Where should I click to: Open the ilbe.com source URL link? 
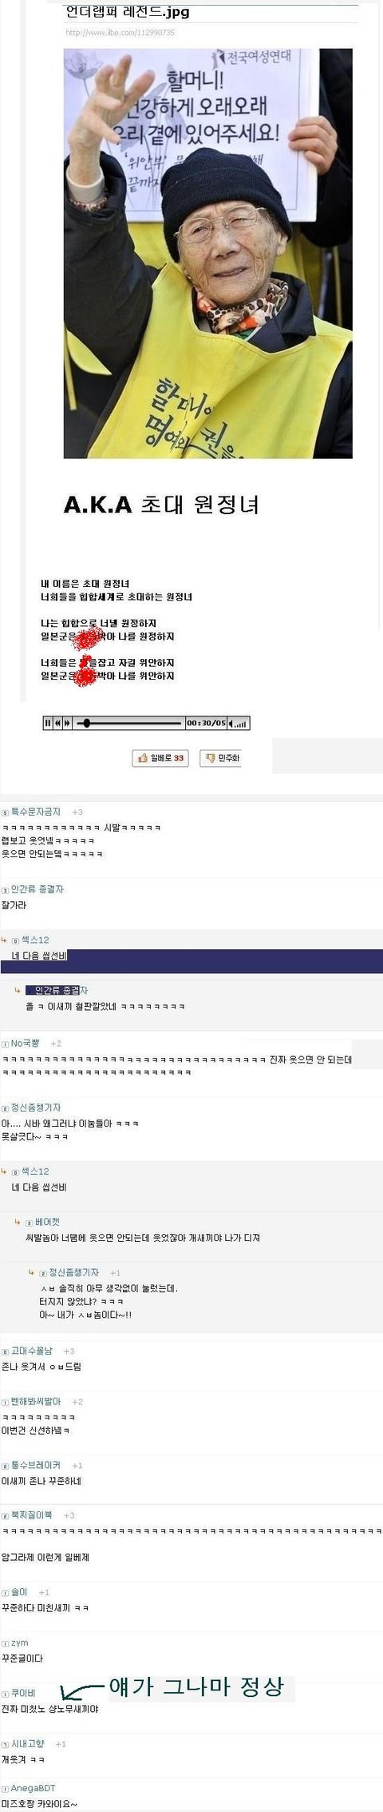120,33
